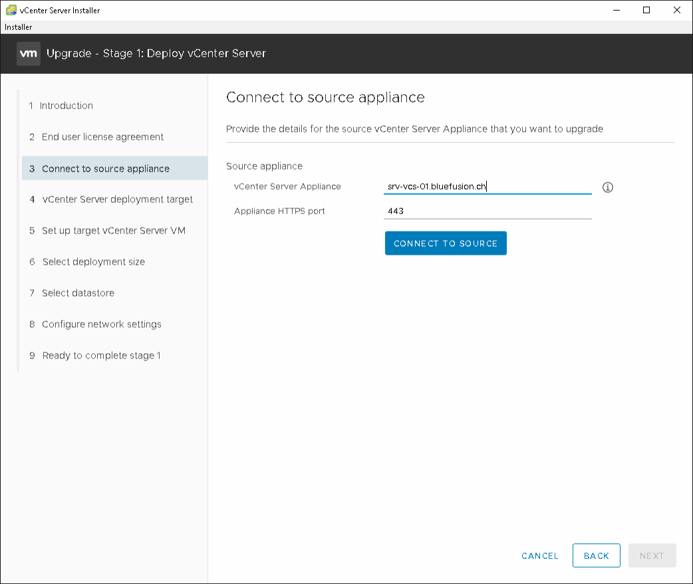693x584 pixels.
Task: Click the disabled NEXT button
Action: coord(652,555)
